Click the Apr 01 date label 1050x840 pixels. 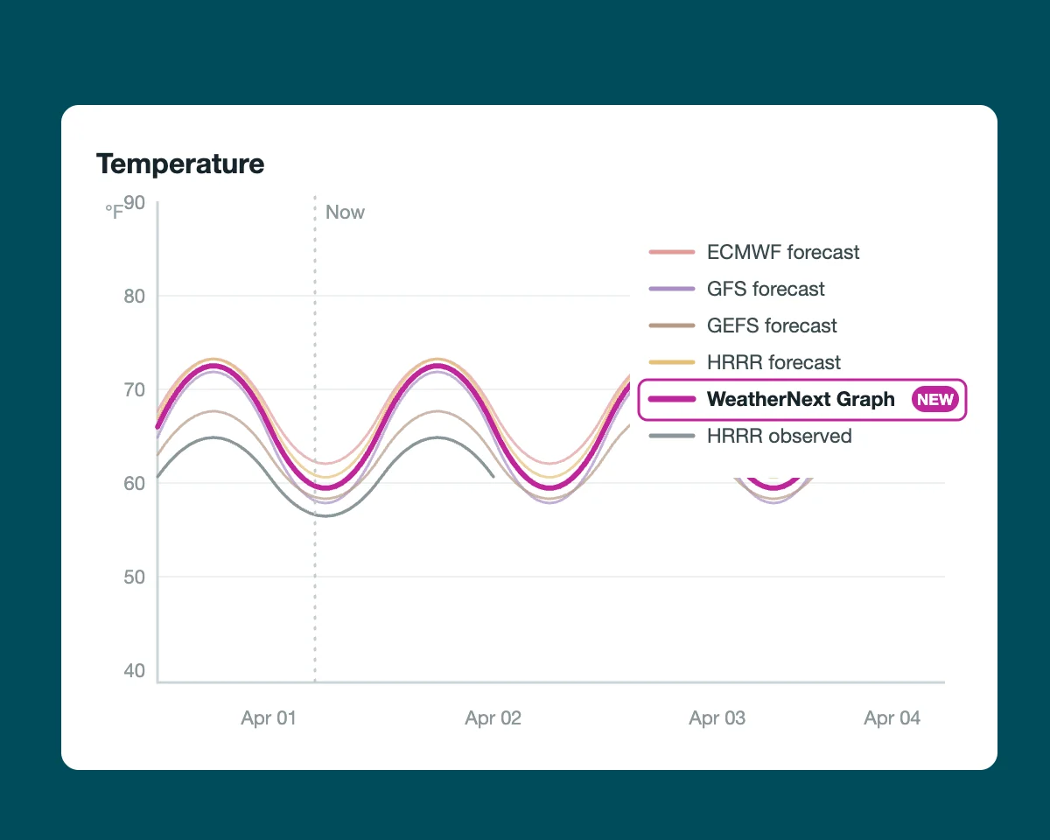pos(269,718)
